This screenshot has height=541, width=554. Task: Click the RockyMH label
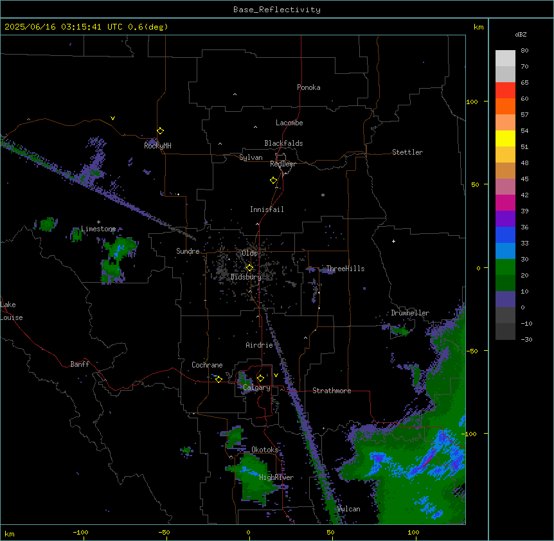pyautogui.click(x=157, y=145)
